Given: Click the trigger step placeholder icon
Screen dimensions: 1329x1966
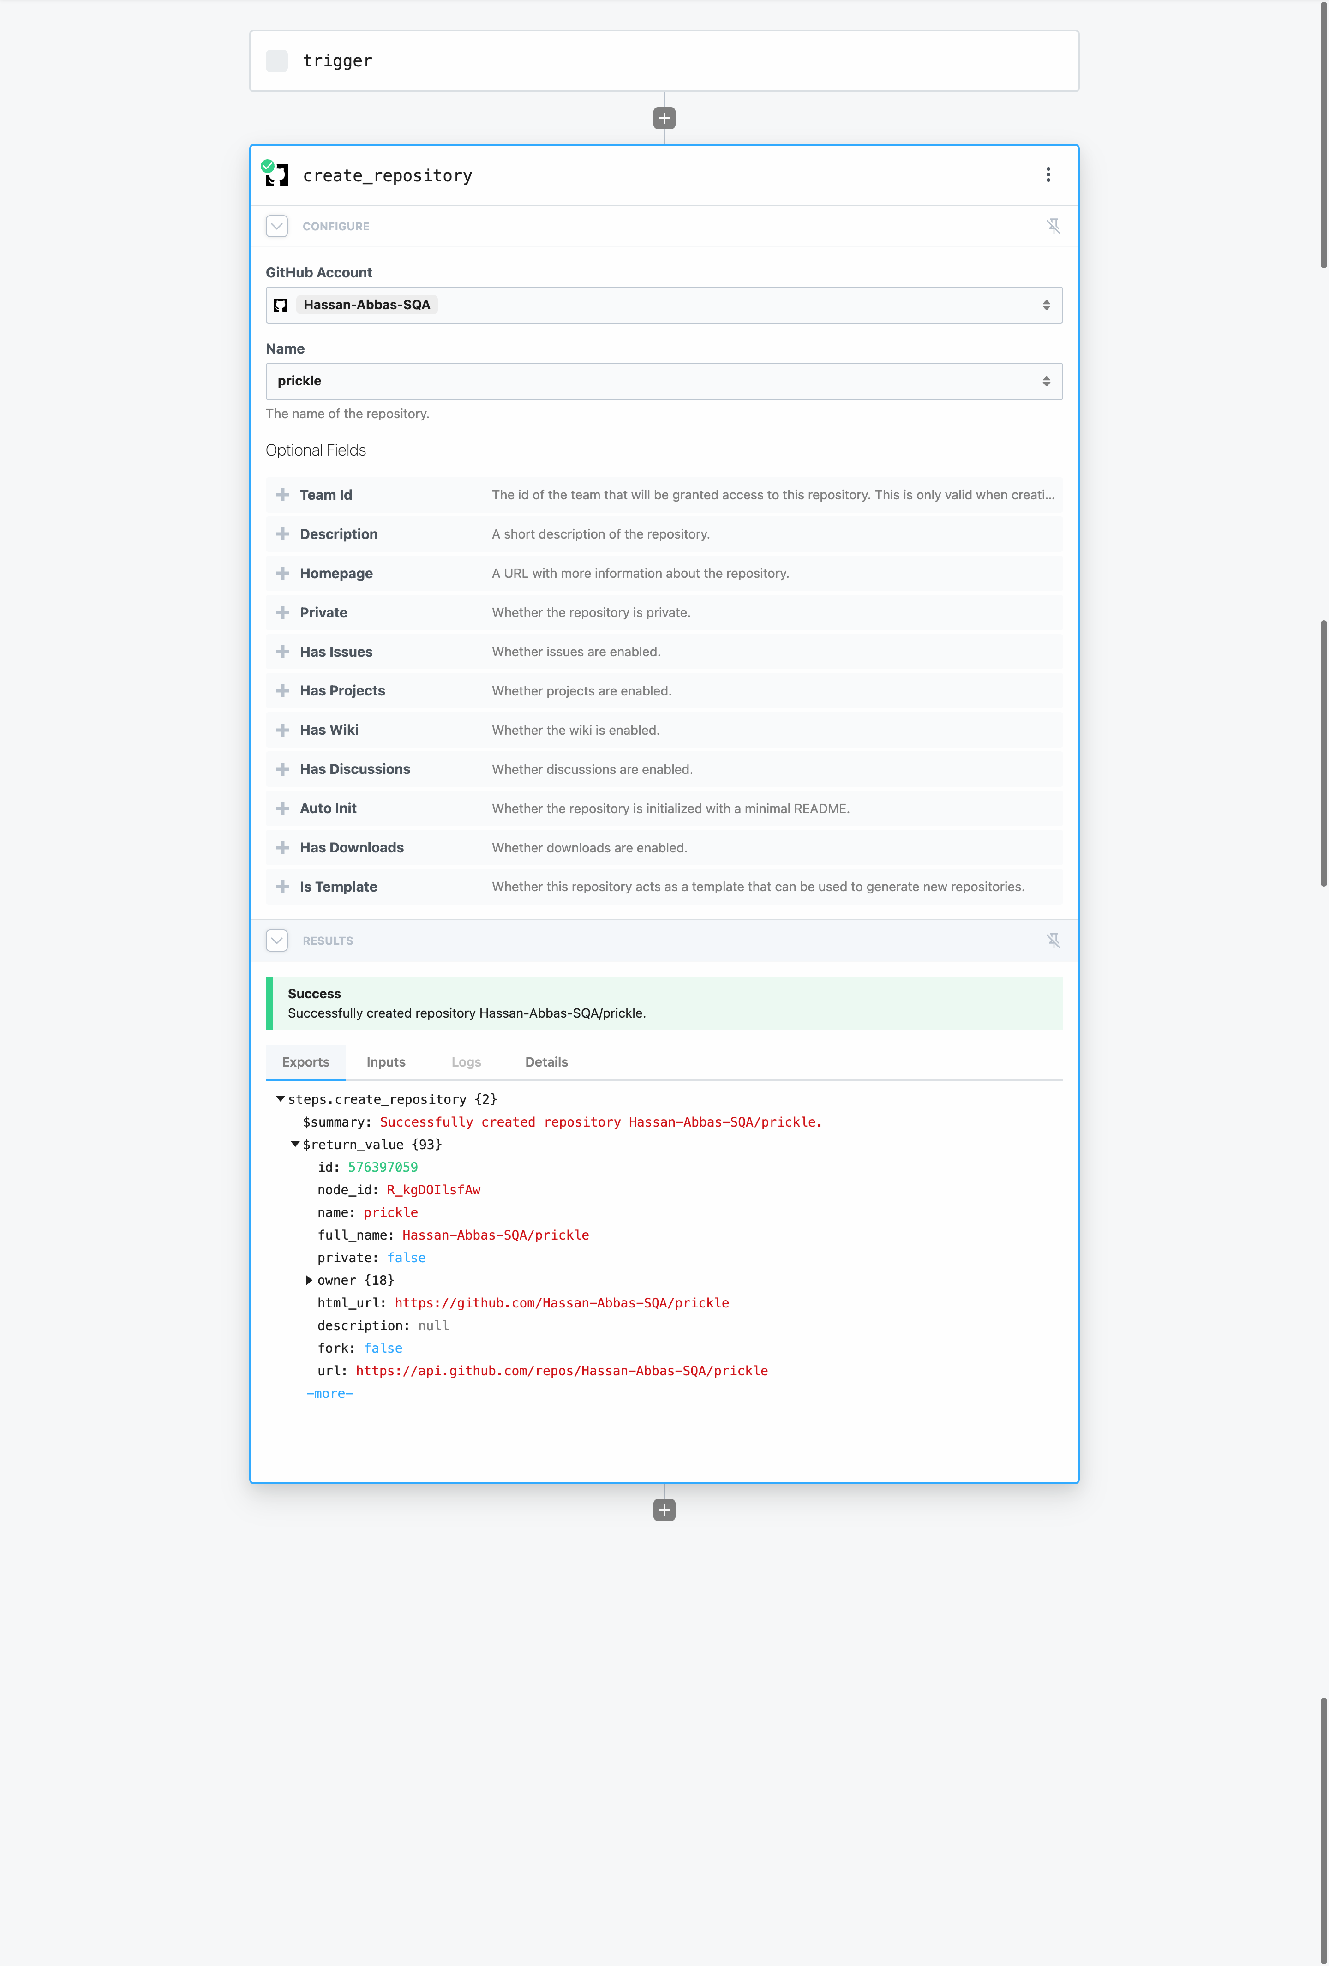Looking at the screenshot, I should 276,60.
